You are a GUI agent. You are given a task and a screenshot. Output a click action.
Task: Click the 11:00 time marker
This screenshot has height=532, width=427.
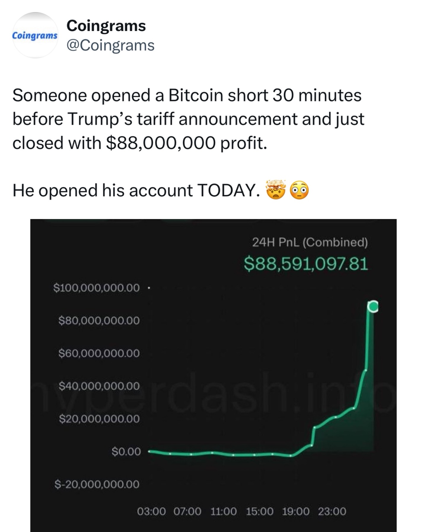click(224, 511)
